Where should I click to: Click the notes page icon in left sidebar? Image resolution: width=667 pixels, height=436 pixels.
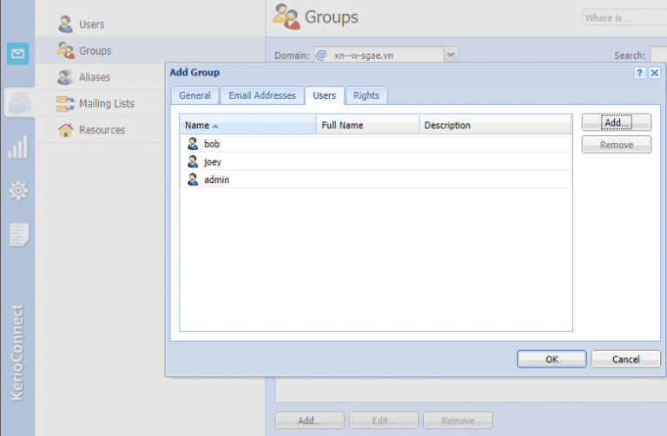click(x=17, y=233)
